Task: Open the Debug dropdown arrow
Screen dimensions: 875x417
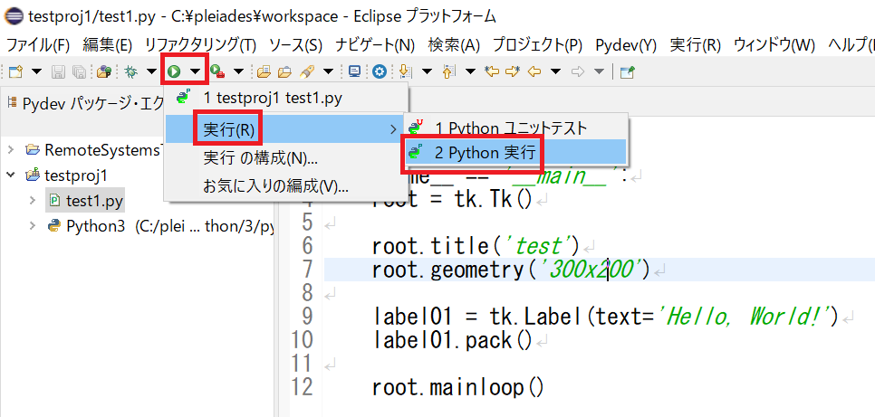Action: coord(151,71)
